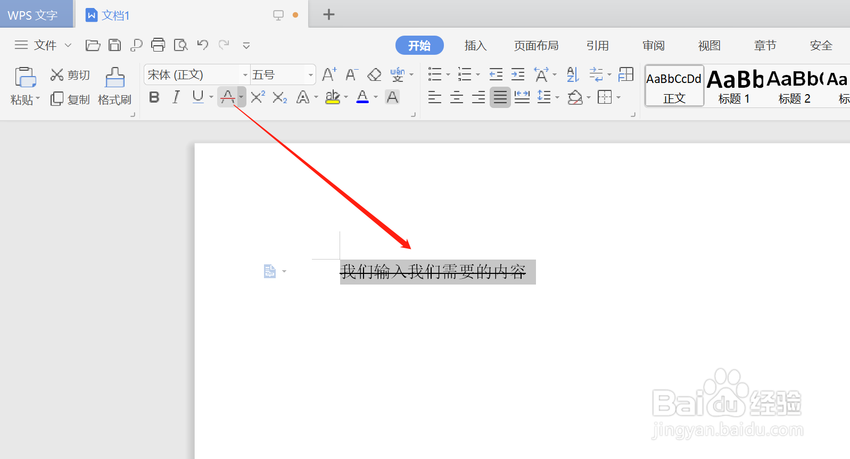Apply distributed alignment

click(x=522, y=97)
